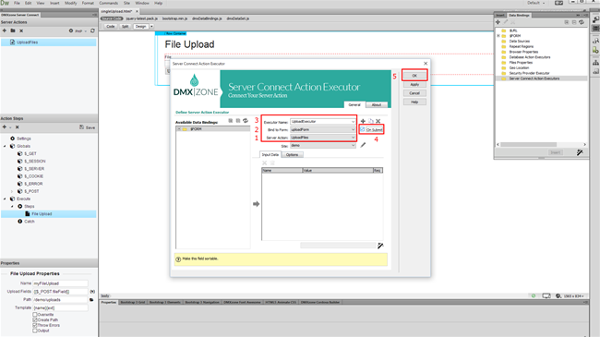Switch to Code view
Image resolution: width=600 pixels, height=337 pixels.
[x=111, y=27]
